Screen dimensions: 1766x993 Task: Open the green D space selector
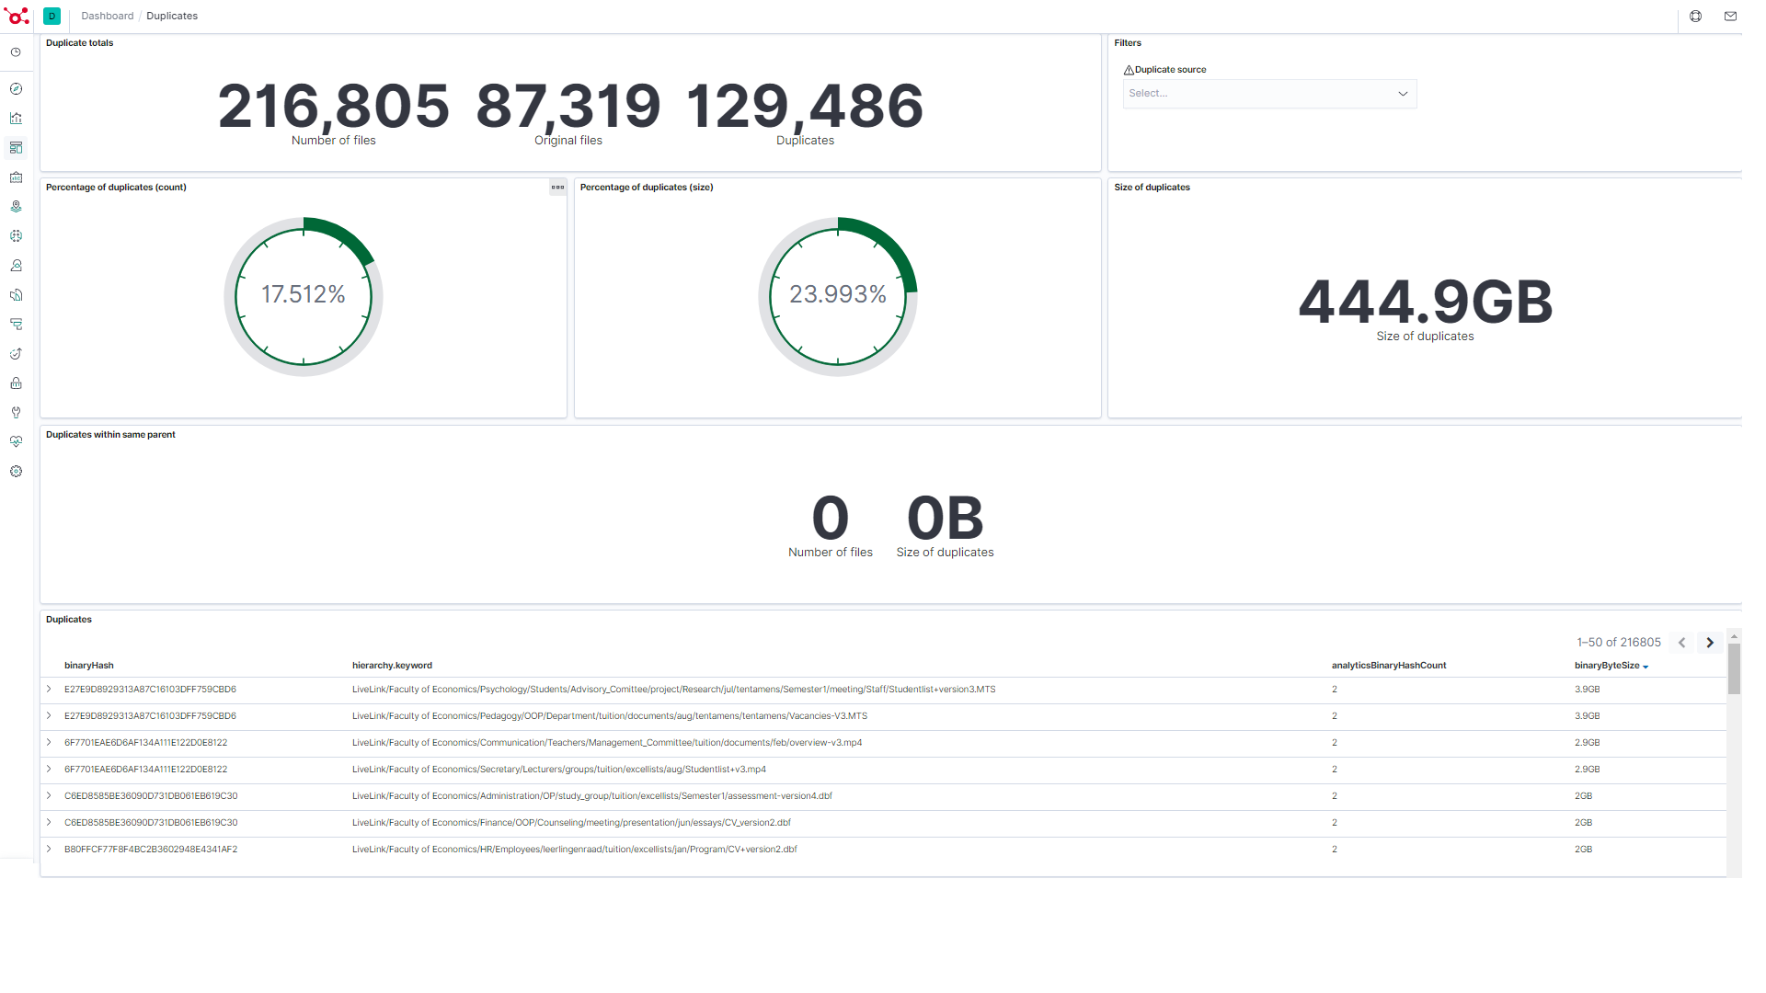pos(52,16)
